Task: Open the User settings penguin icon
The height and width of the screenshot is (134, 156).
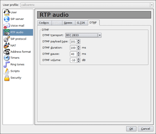Action: [x=7, y=12]
